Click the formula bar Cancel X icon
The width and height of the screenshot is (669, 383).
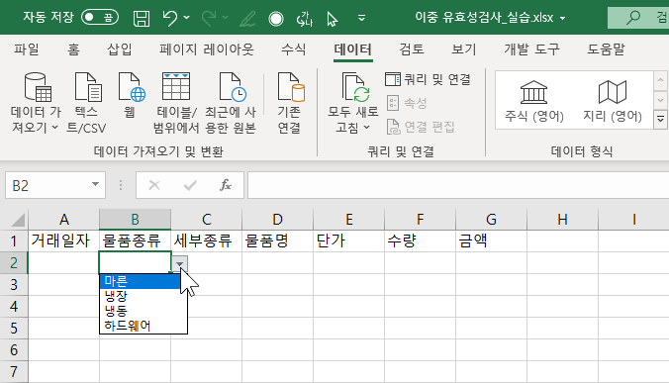point(154,185)
